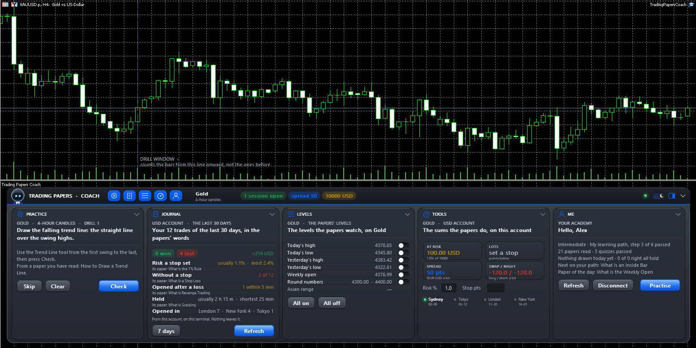Click the person icon in Me card header
Viewport: 696px width, 348px height.
click(562, 214)
